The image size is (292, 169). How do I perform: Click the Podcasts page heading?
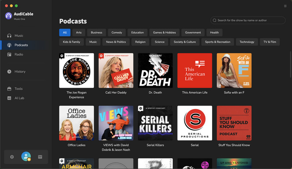tap(73, 21)
